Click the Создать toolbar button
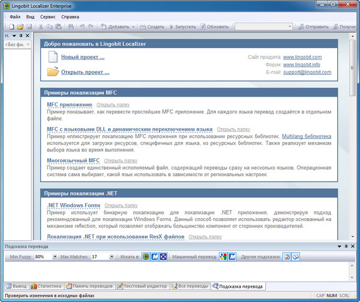 152,27
